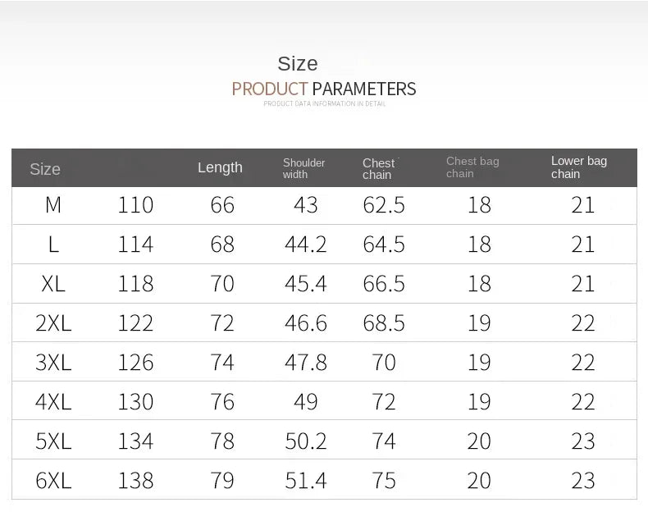648x512 pixels.
Task: Click the 62.5 chest value for M
Action: tap(384, 205)
